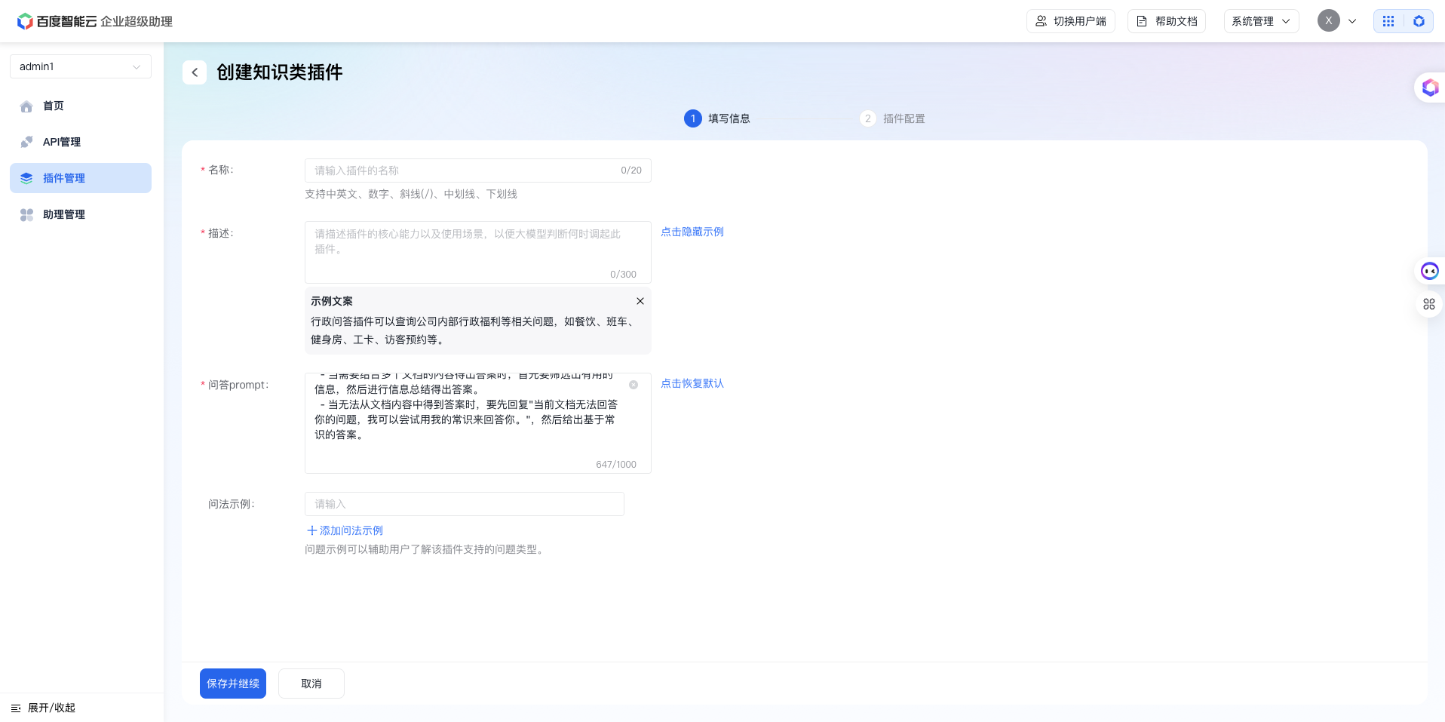Click the 插件管理 layers icon

[26, 178]
